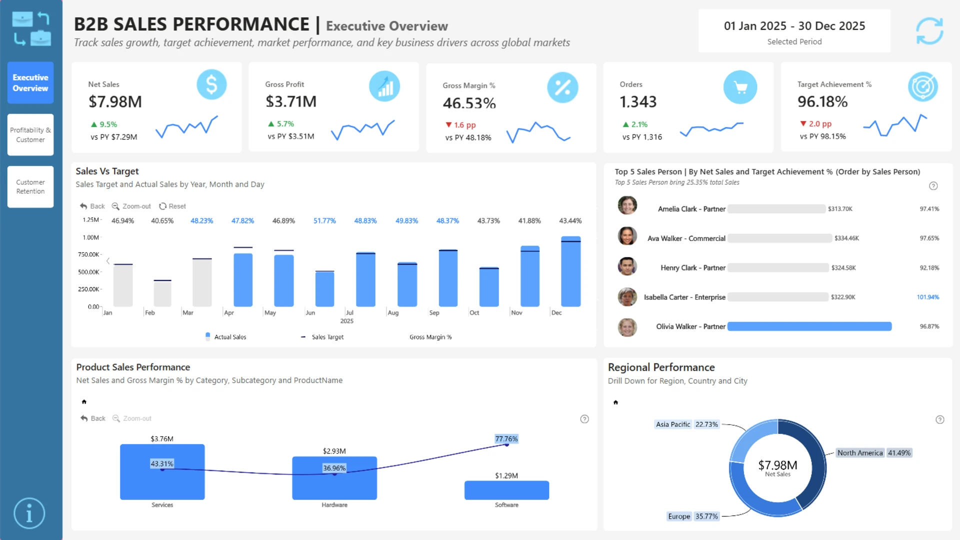The height and width of the screenshot is (540, 960).
Task: Click the Net Sales dollar icon
Action: tap(211, 84)
